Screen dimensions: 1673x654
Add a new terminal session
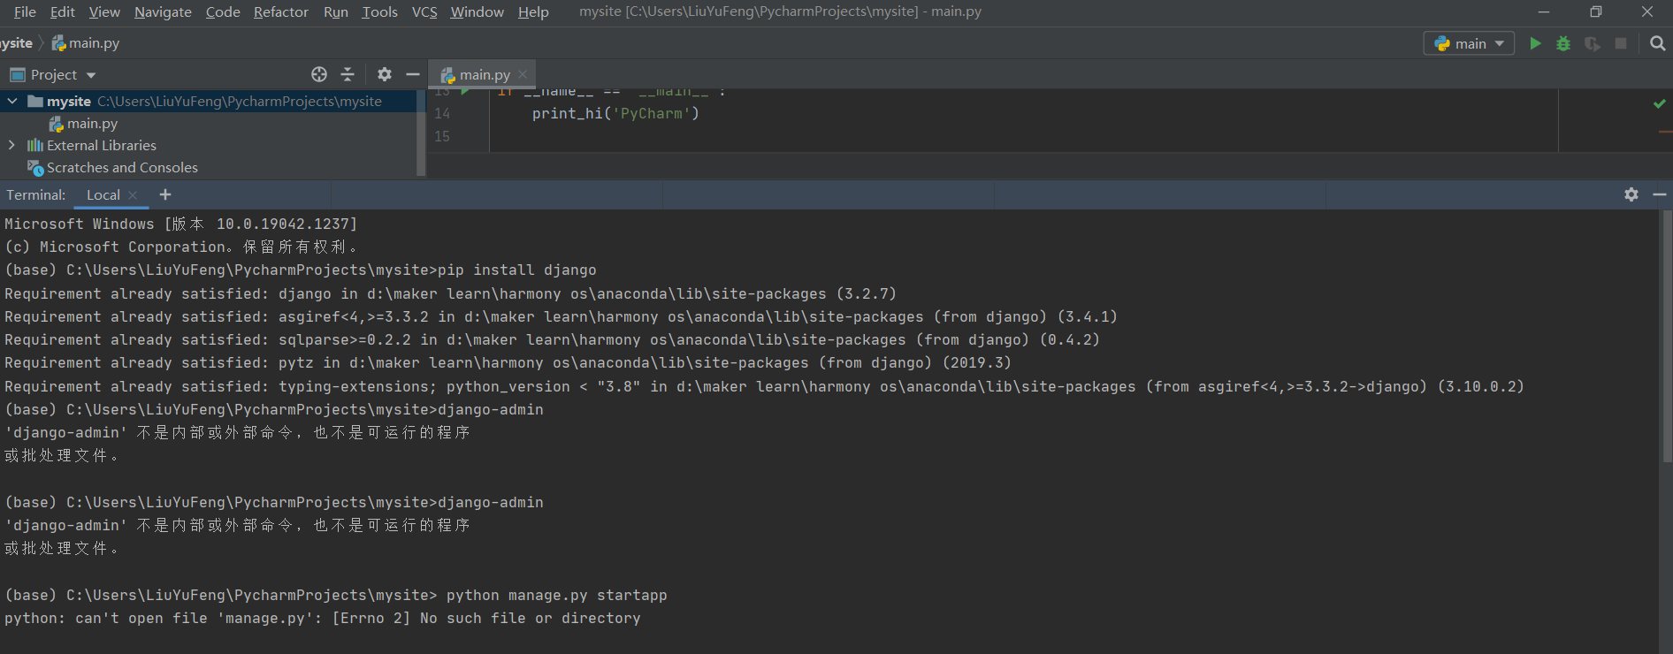tap(165, 194)
